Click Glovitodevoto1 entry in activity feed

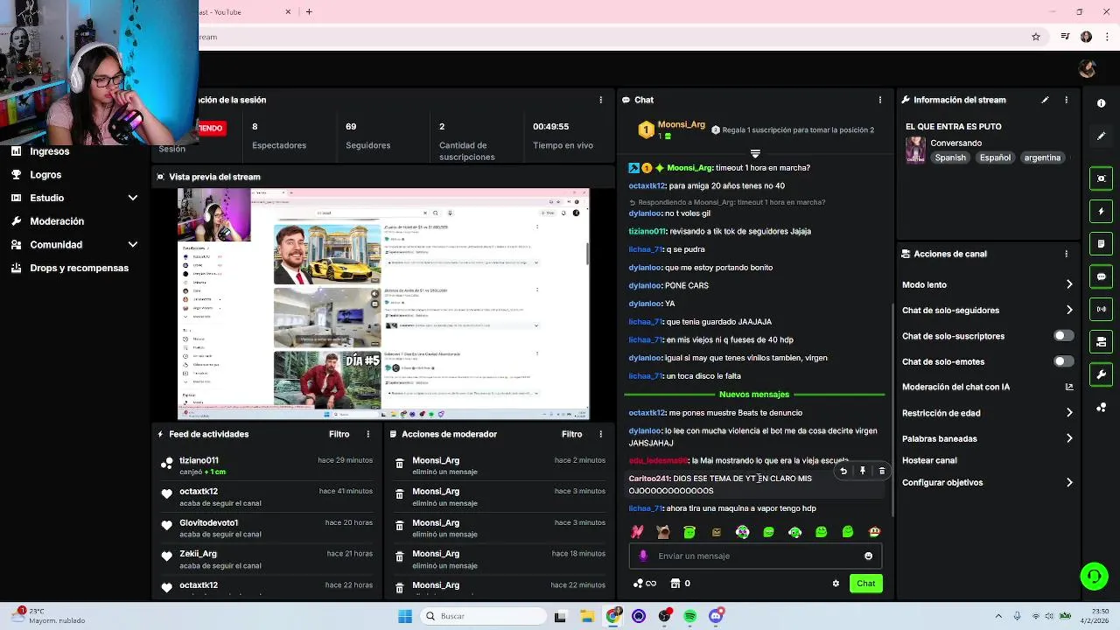(x=208, y=522)
